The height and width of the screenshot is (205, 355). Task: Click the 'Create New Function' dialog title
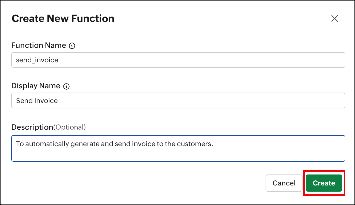63,18
